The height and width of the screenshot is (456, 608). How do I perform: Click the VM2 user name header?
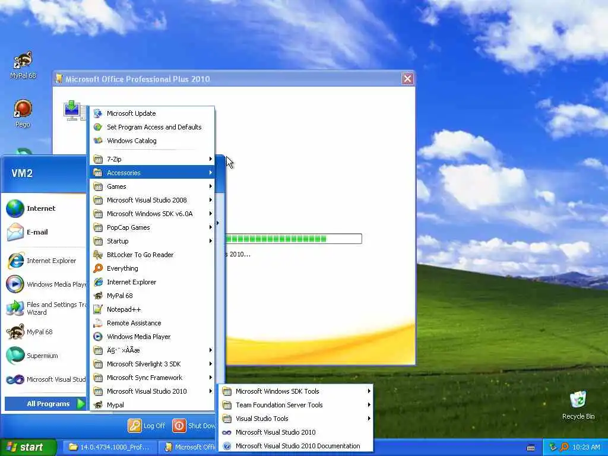[x=22, y=173]
